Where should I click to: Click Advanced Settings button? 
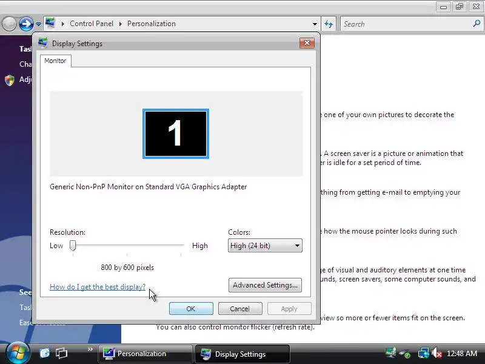[265, 285]
